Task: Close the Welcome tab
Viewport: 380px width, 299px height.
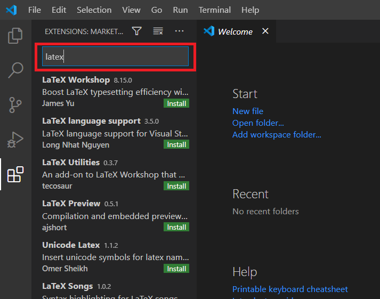Action: (x=265, y=31)
